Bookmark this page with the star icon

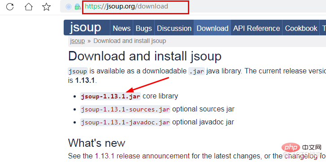coord(46,7)
